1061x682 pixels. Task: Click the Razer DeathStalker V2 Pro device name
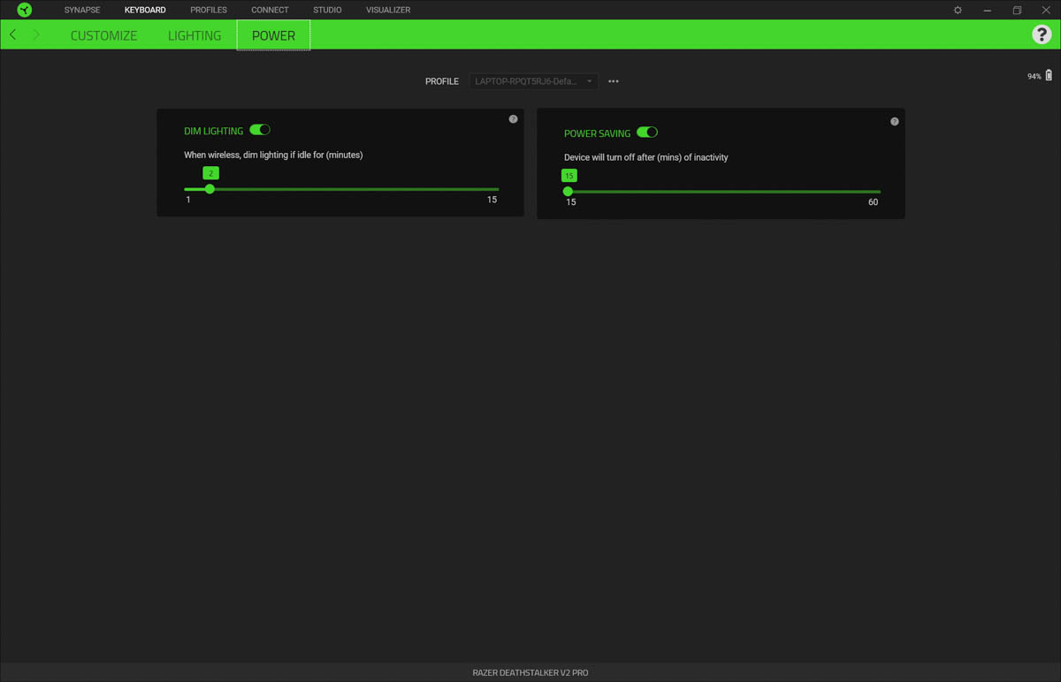[530, 673]
